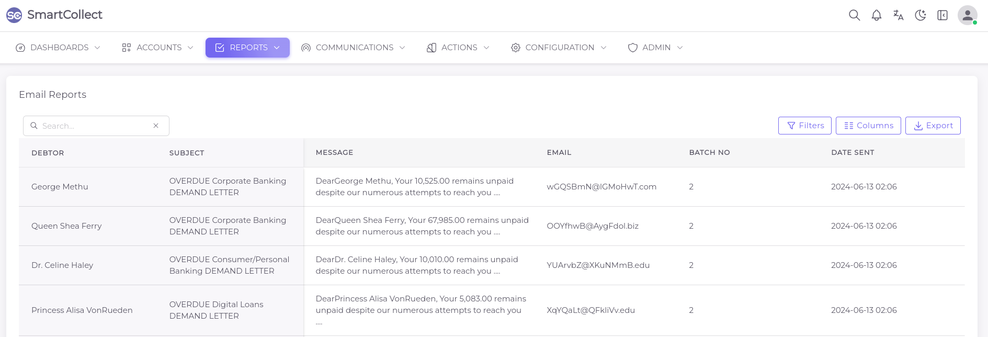Click the Filters button
Image resolution: width=988 pixels, height=337 pixels.
pos(804,126)
